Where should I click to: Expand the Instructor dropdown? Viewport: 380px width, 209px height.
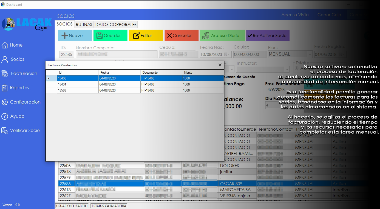click(x=287, y=69)
